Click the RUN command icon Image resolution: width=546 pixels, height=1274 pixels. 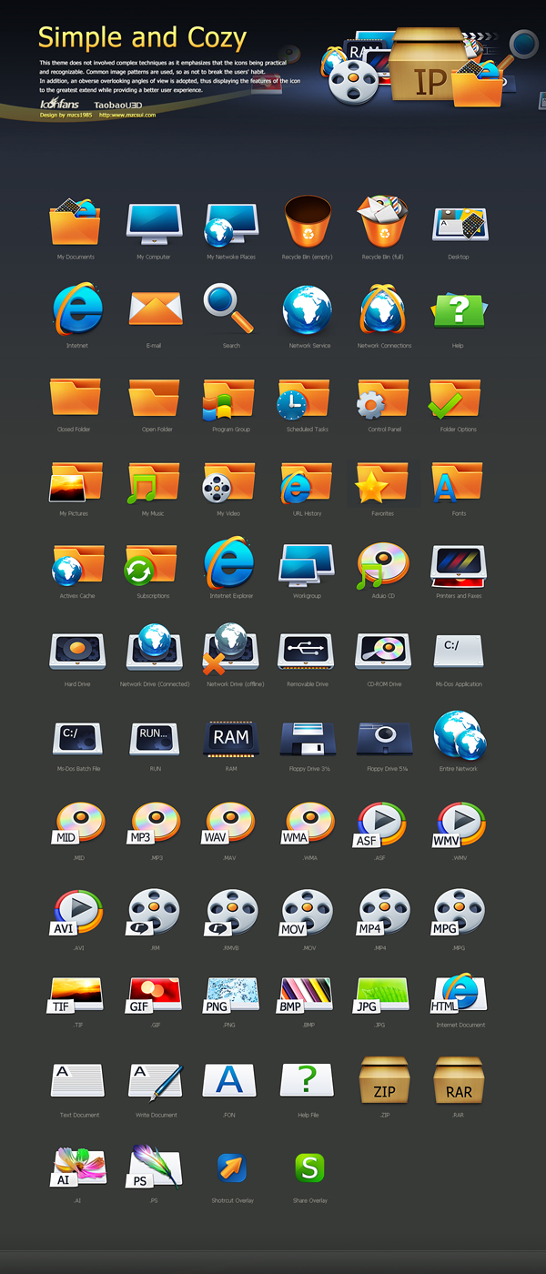pyautogui.click(x=154, y=738)
